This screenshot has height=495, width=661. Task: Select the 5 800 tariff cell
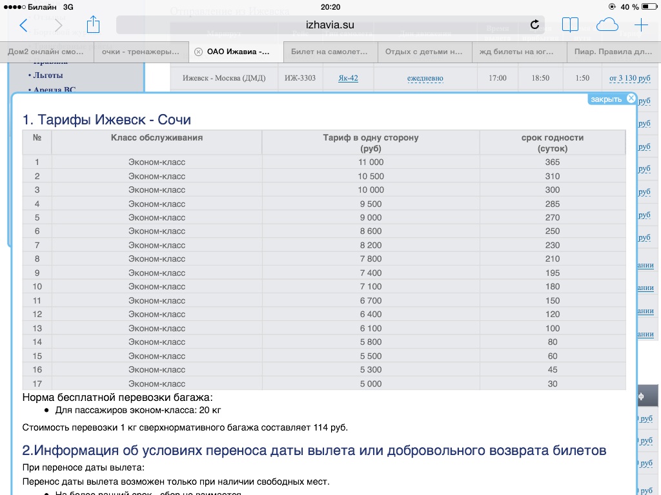(371, 342)
